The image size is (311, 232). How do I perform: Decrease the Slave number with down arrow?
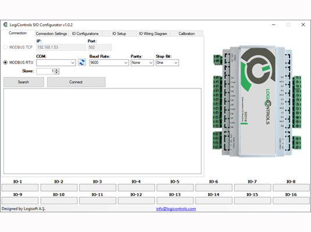[x=57, y=72]
